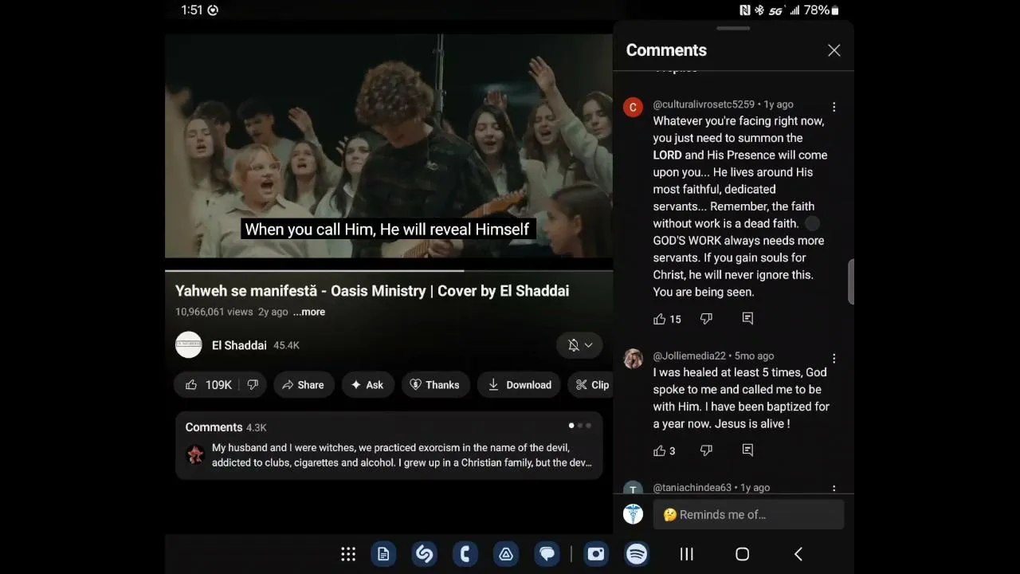Viewport: 1020px width, 574px height.
Task: Open @Jolliemedia22 profile avatar
Action: point(633,359)
